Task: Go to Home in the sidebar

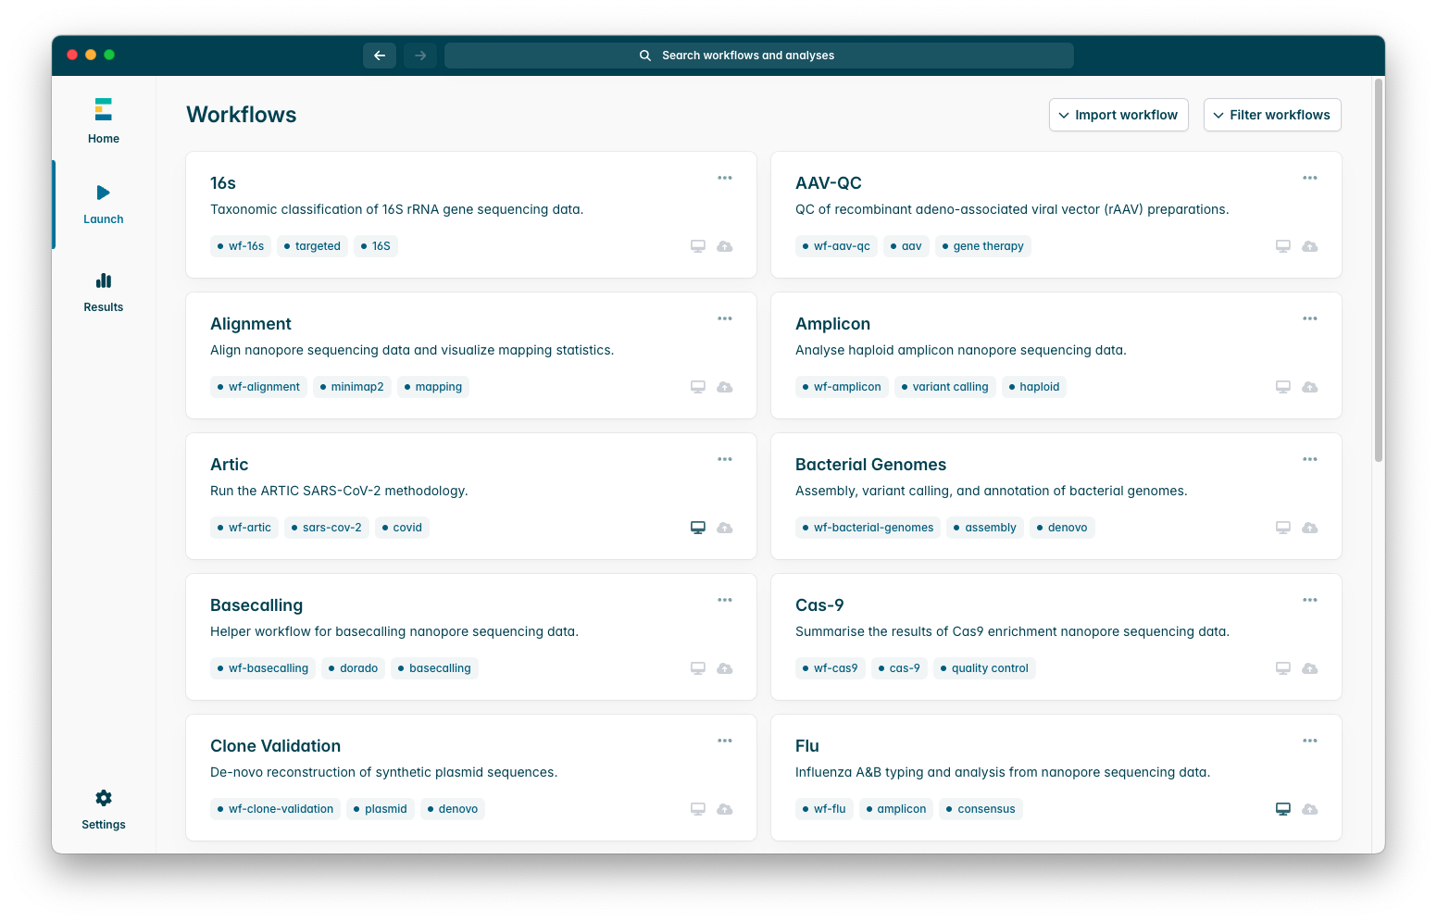Action: coord(104,120)
